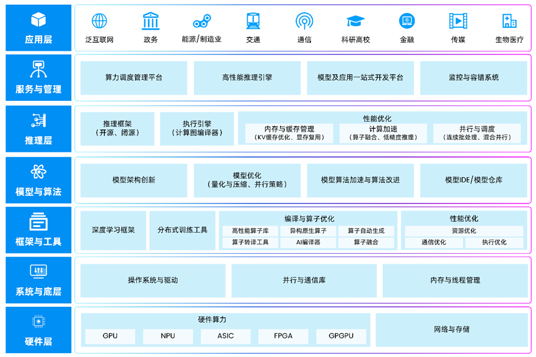This screenshot has height=357, width=536.
Task: Click the 推理框架（开源、闭源）box
Action: click(x=117, y=129)
